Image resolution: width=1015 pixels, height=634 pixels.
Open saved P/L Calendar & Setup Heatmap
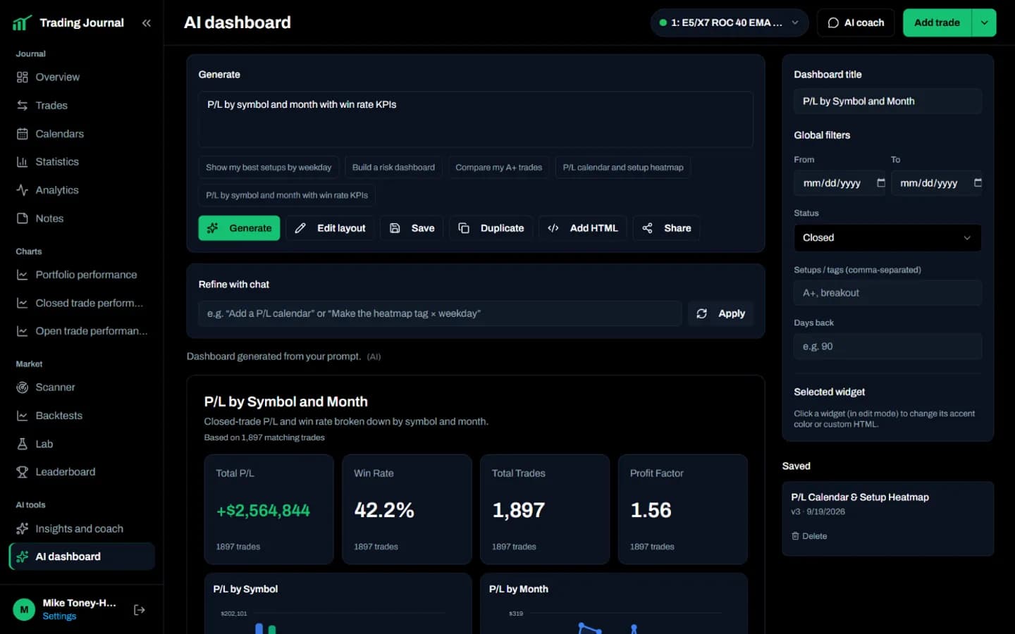[860, 497]
